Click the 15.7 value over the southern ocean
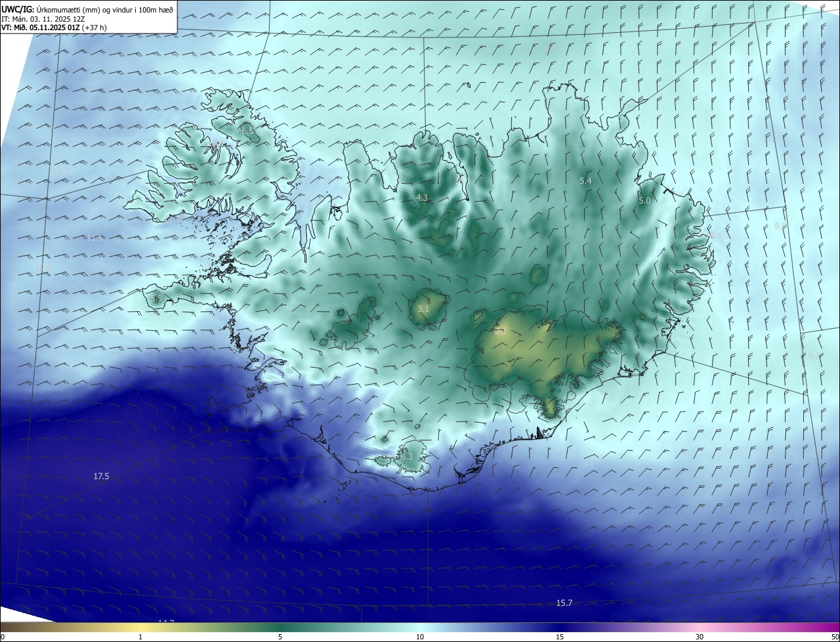This screenshot has width=840, height=642. (564, 603)
